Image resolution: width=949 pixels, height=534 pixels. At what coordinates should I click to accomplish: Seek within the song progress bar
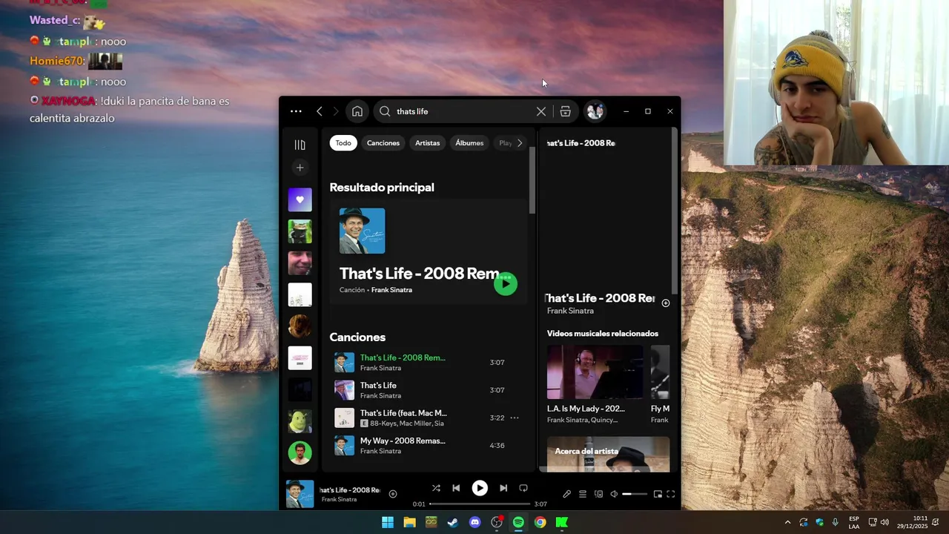click(x=480, y=504)
